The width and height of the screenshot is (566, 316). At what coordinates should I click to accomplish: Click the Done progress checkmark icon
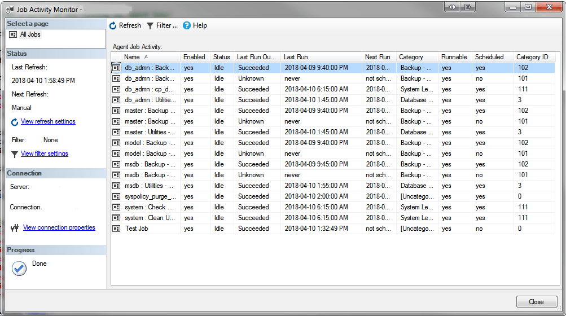click(x=19, y=269)
